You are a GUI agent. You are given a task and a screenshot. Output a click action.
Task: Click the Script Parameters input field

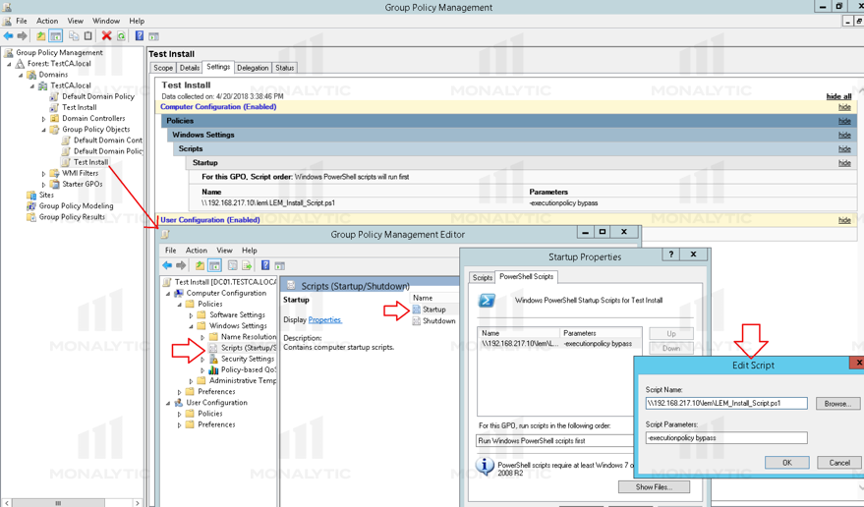(726, 438)
